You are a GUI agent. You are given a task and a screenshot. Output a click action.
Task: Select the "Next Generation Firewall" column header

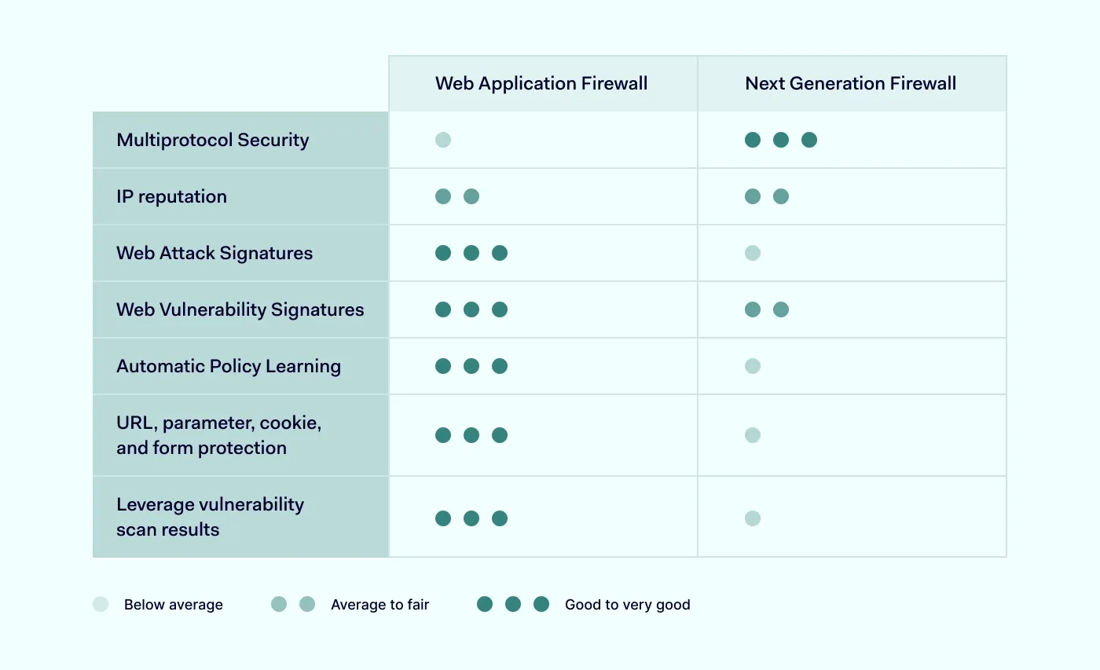851,83
